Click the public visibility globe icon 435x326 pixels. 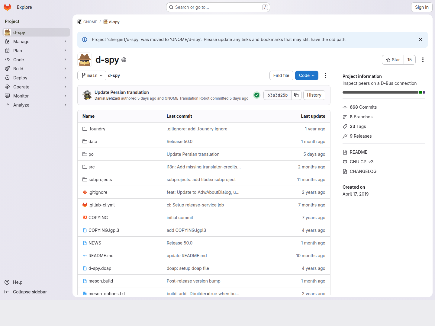[x=124, y=60]
